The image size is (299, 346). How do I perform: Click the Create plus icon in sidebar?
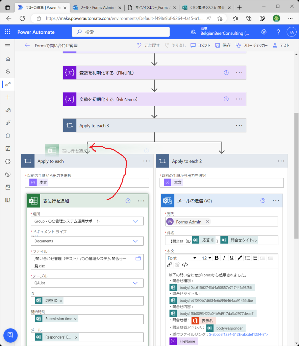coord(8,97)
